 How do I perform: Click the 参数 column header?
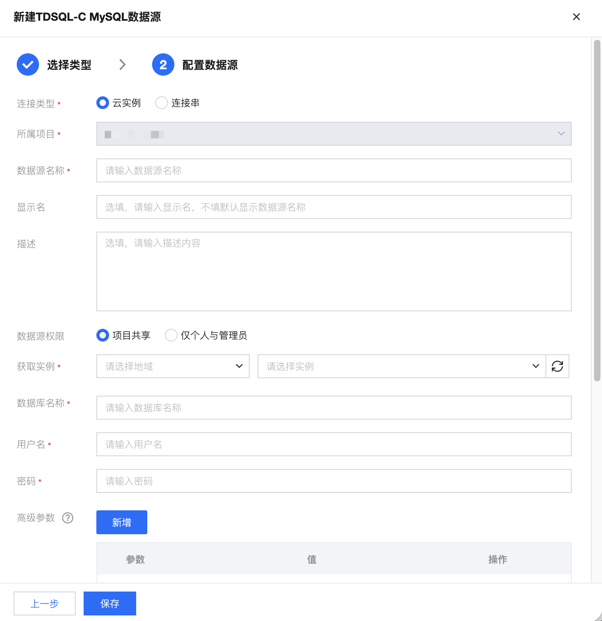tap(135, 559)
